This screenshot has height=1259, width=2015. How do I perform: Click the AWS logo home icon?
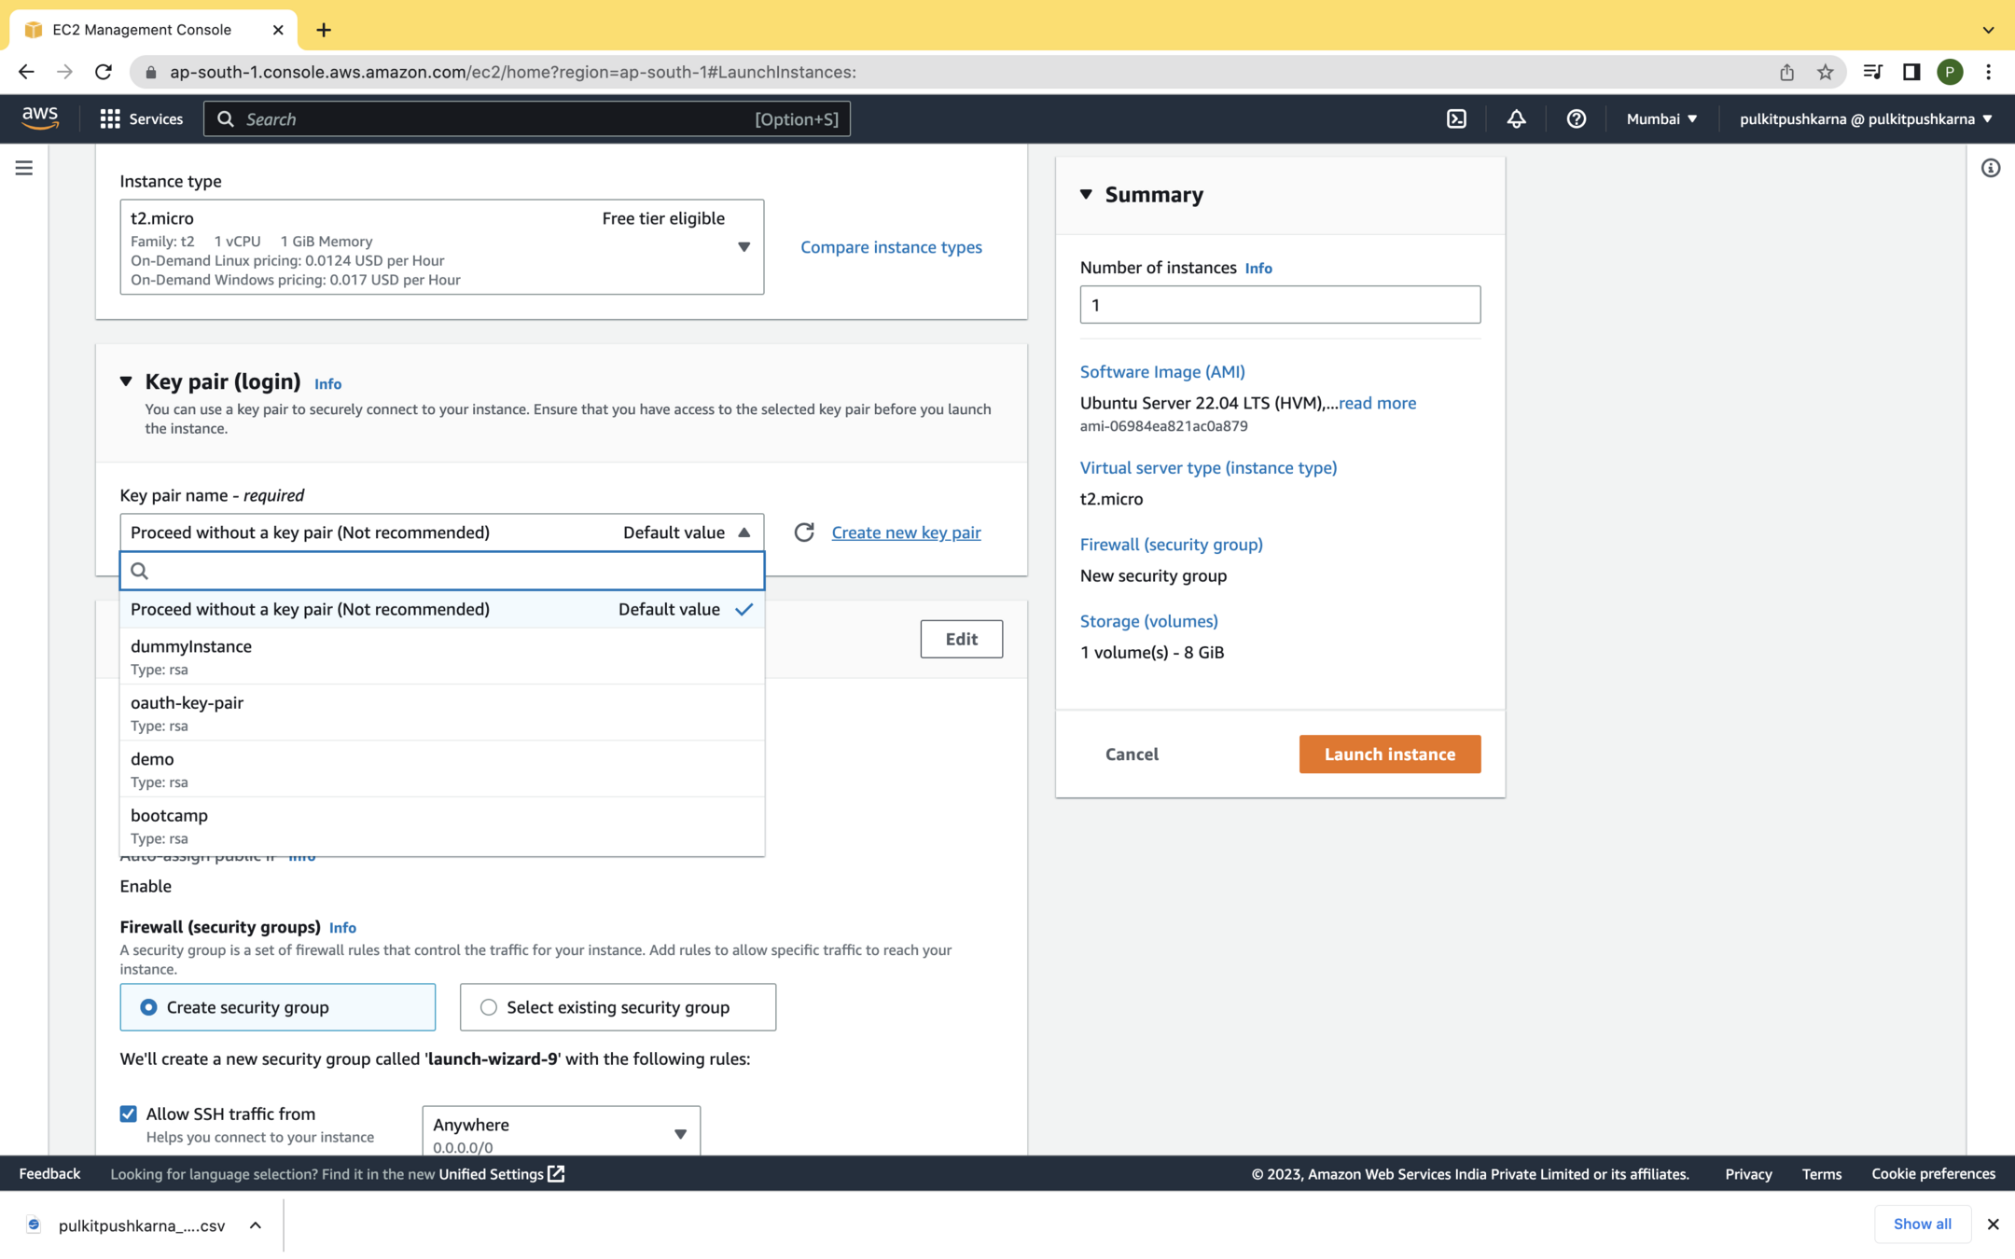[x=40, y=118]
